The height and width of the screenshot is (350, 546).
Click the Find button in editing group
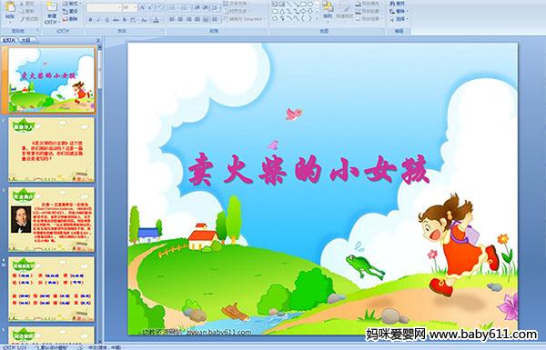[x=398, y=4]
